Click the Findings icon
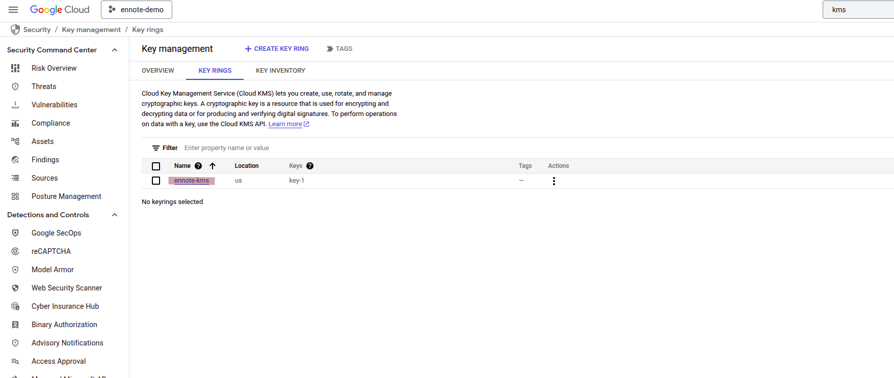This screenshot has width=894, height=378. point(15,160)
